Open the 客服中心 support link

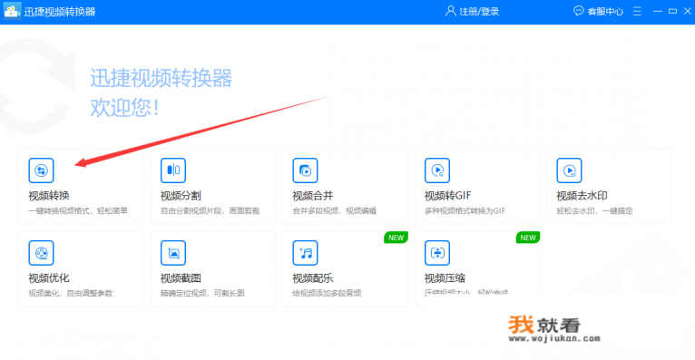(x=605, y=12)
